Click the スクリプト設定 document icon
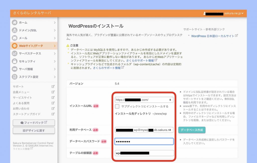The height and width of the screenshot is (163, 257). coord(15,77)
